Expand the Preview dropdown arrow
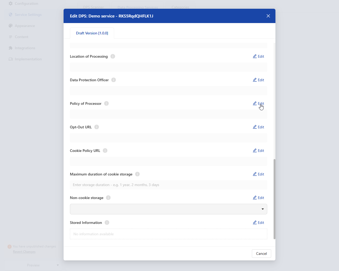Viewport: 339px width, 271px height. (57, 265)
